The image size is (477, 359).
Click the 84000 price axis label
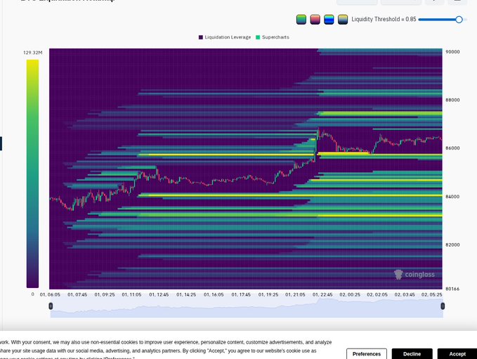pyautogui.click(x=452, y=197)
